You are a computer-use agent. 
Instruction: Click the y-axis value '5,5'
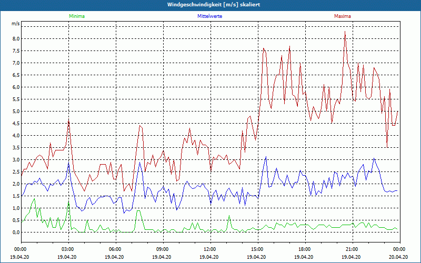point(16,99)
